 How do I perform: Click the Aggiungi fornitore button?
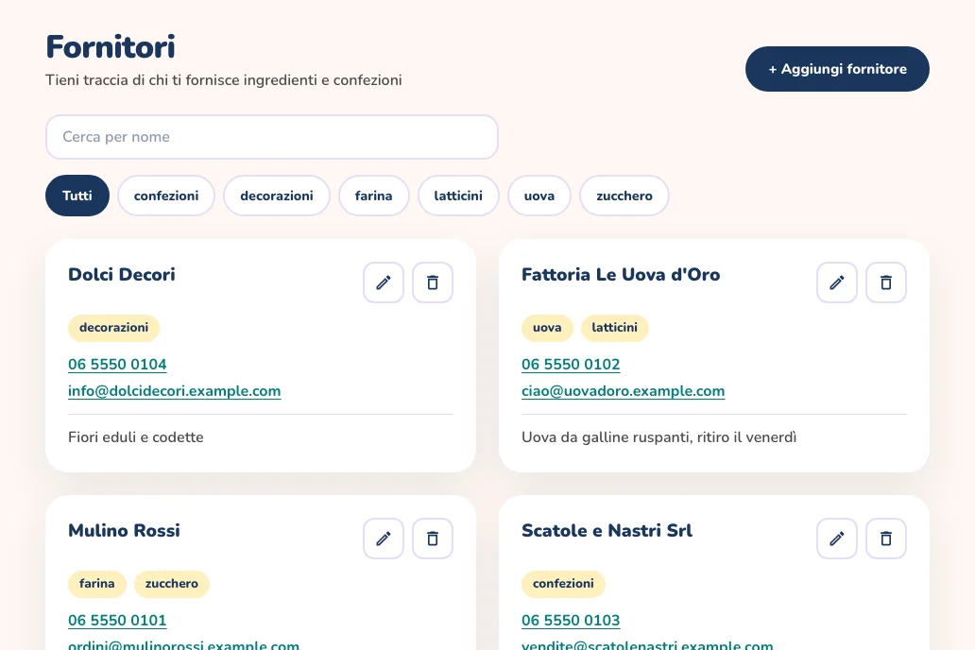point(837,69)
